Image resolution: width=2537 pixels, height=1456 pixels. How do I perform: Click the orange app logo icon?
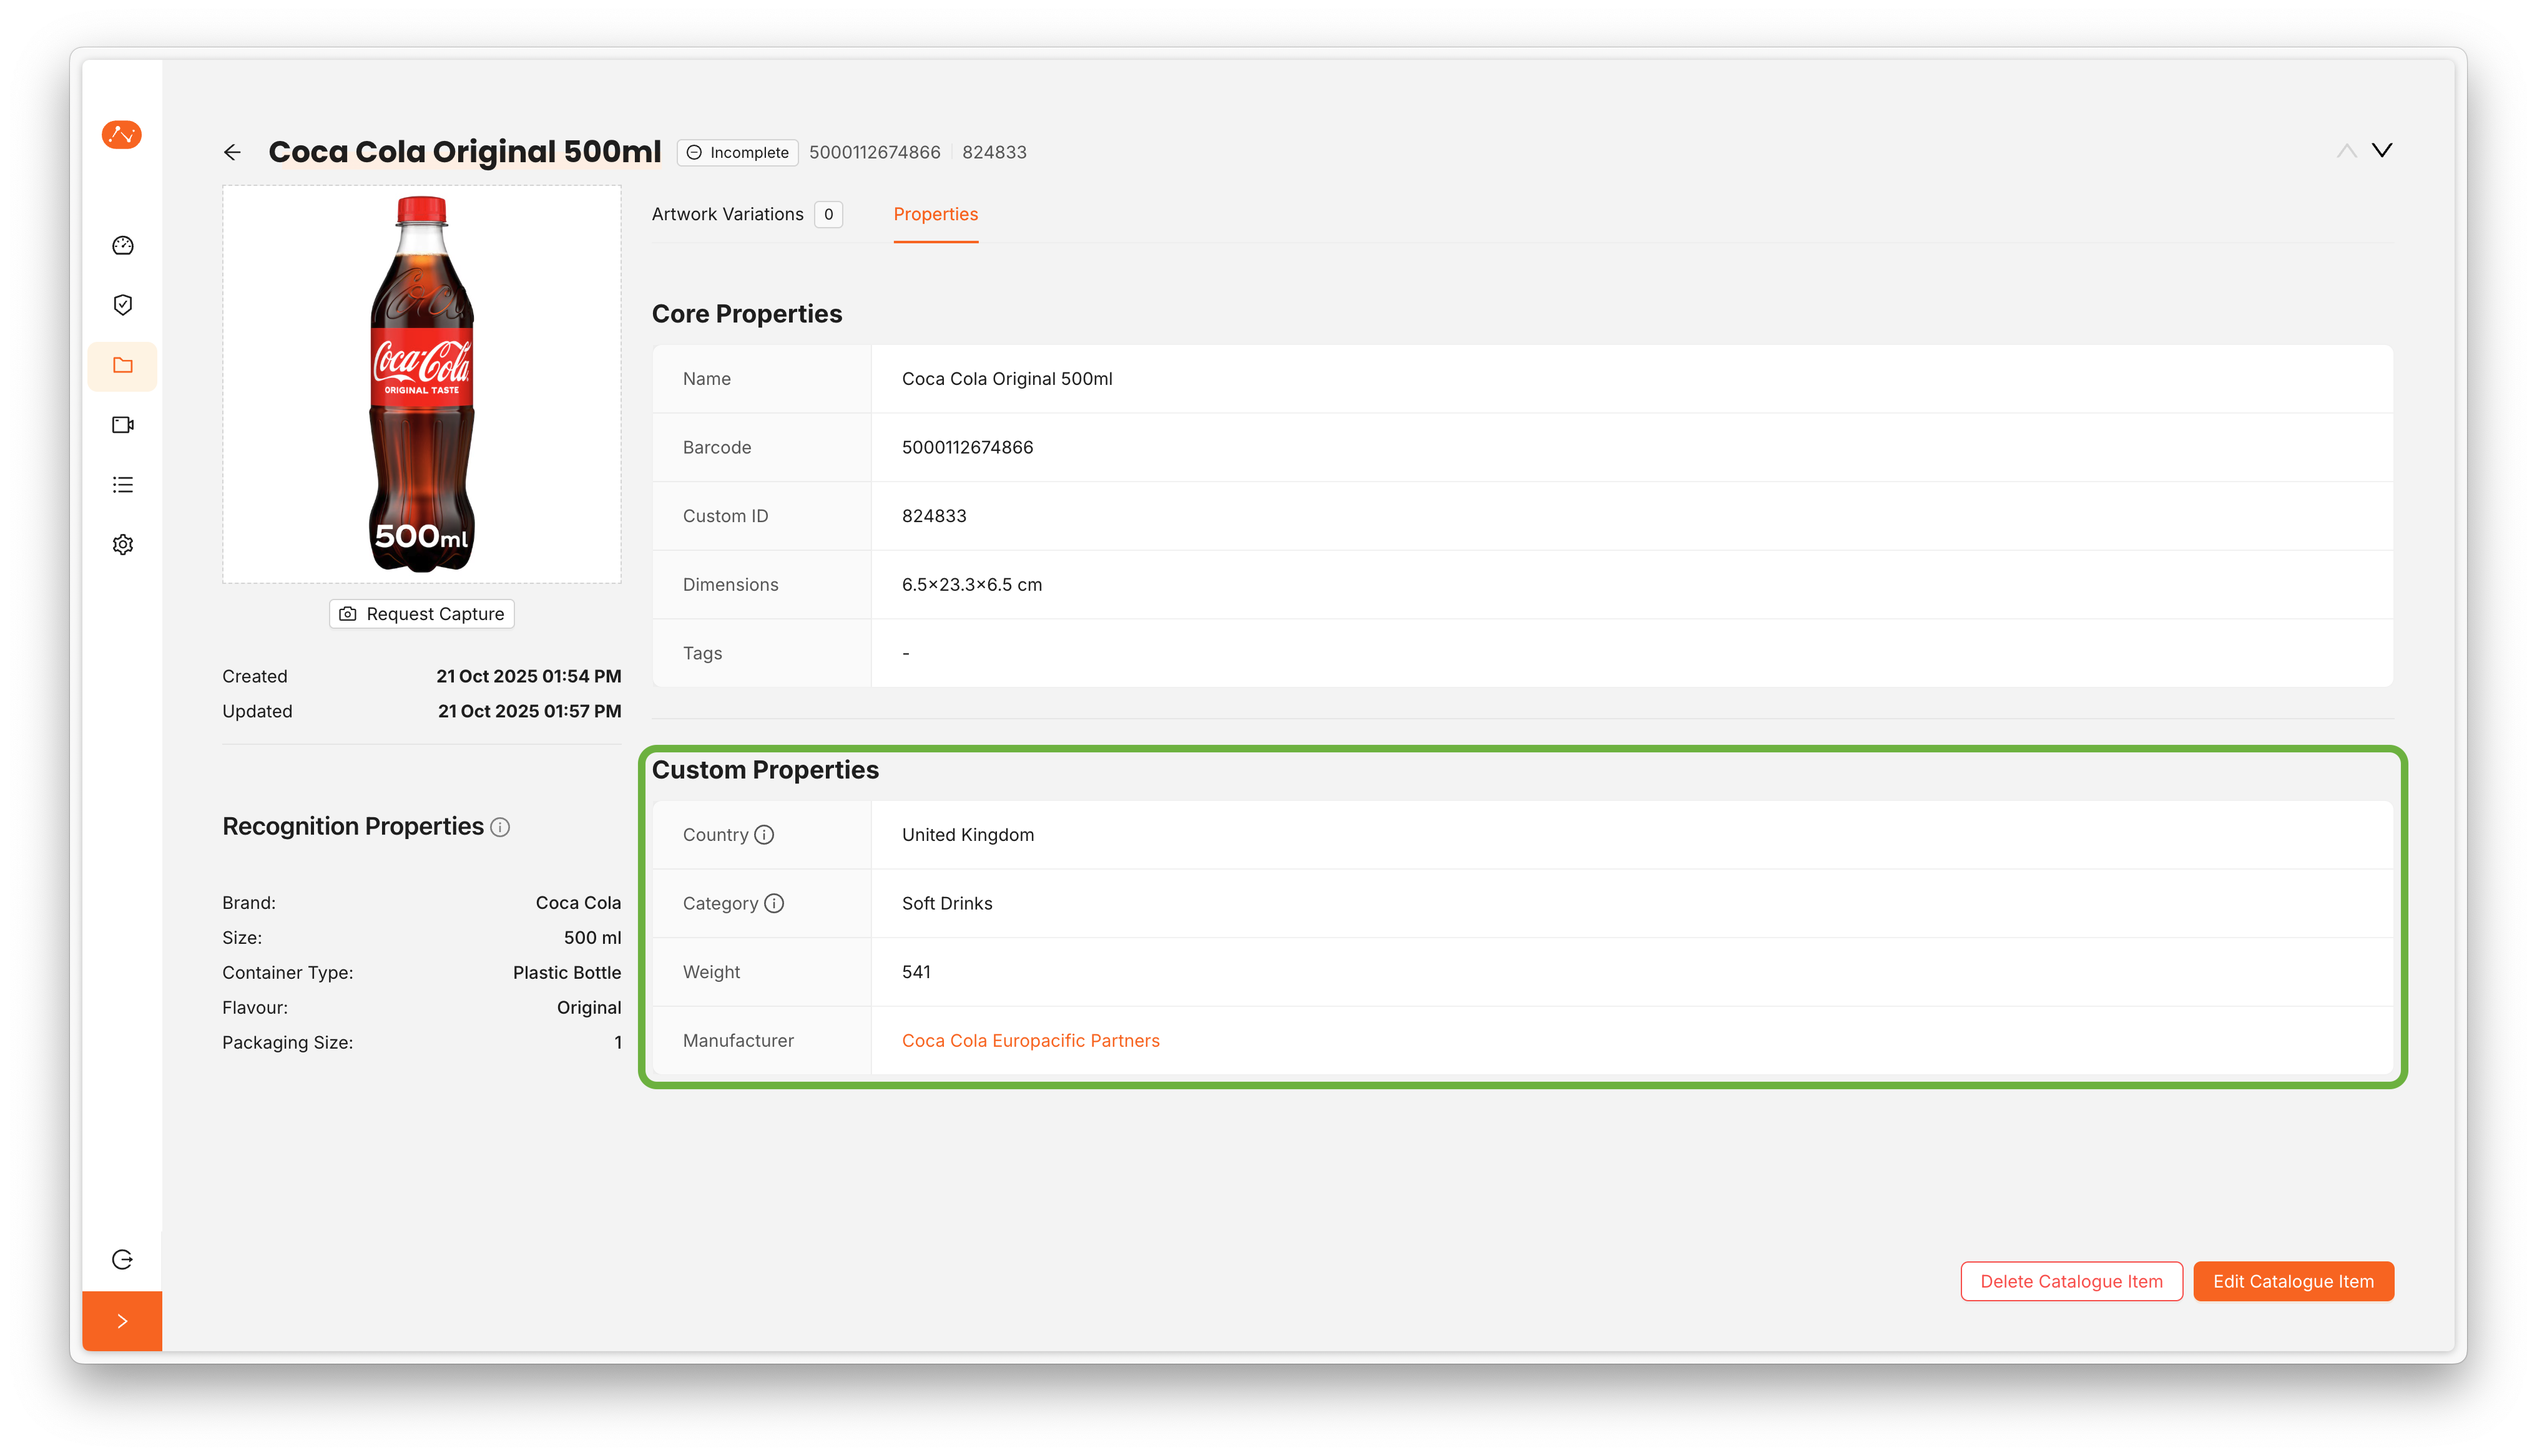pyautogui.click(x=122, y=134)
